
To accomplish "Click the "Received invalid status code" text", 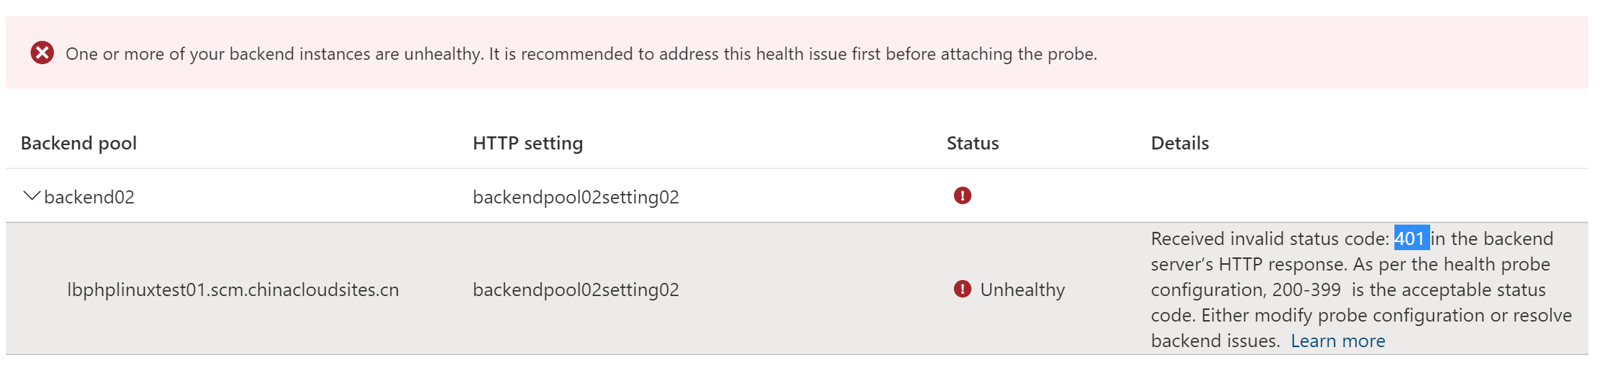I will pos(1269,238).
